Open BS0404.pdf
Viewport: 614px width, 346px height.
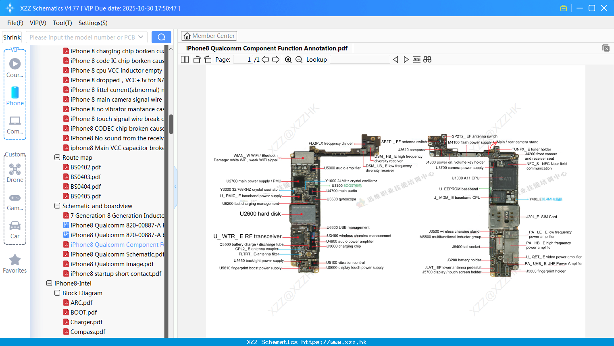[82, 186]
